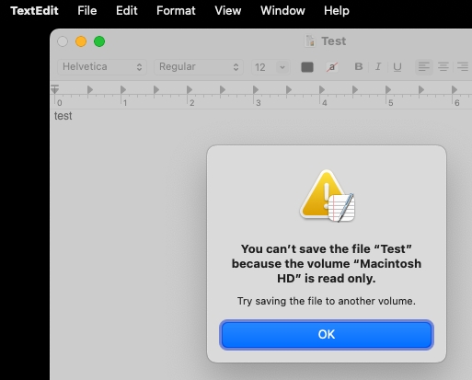Open the Window menu
Viewport: 472px width, 380px height.
(x=282, y=11)
